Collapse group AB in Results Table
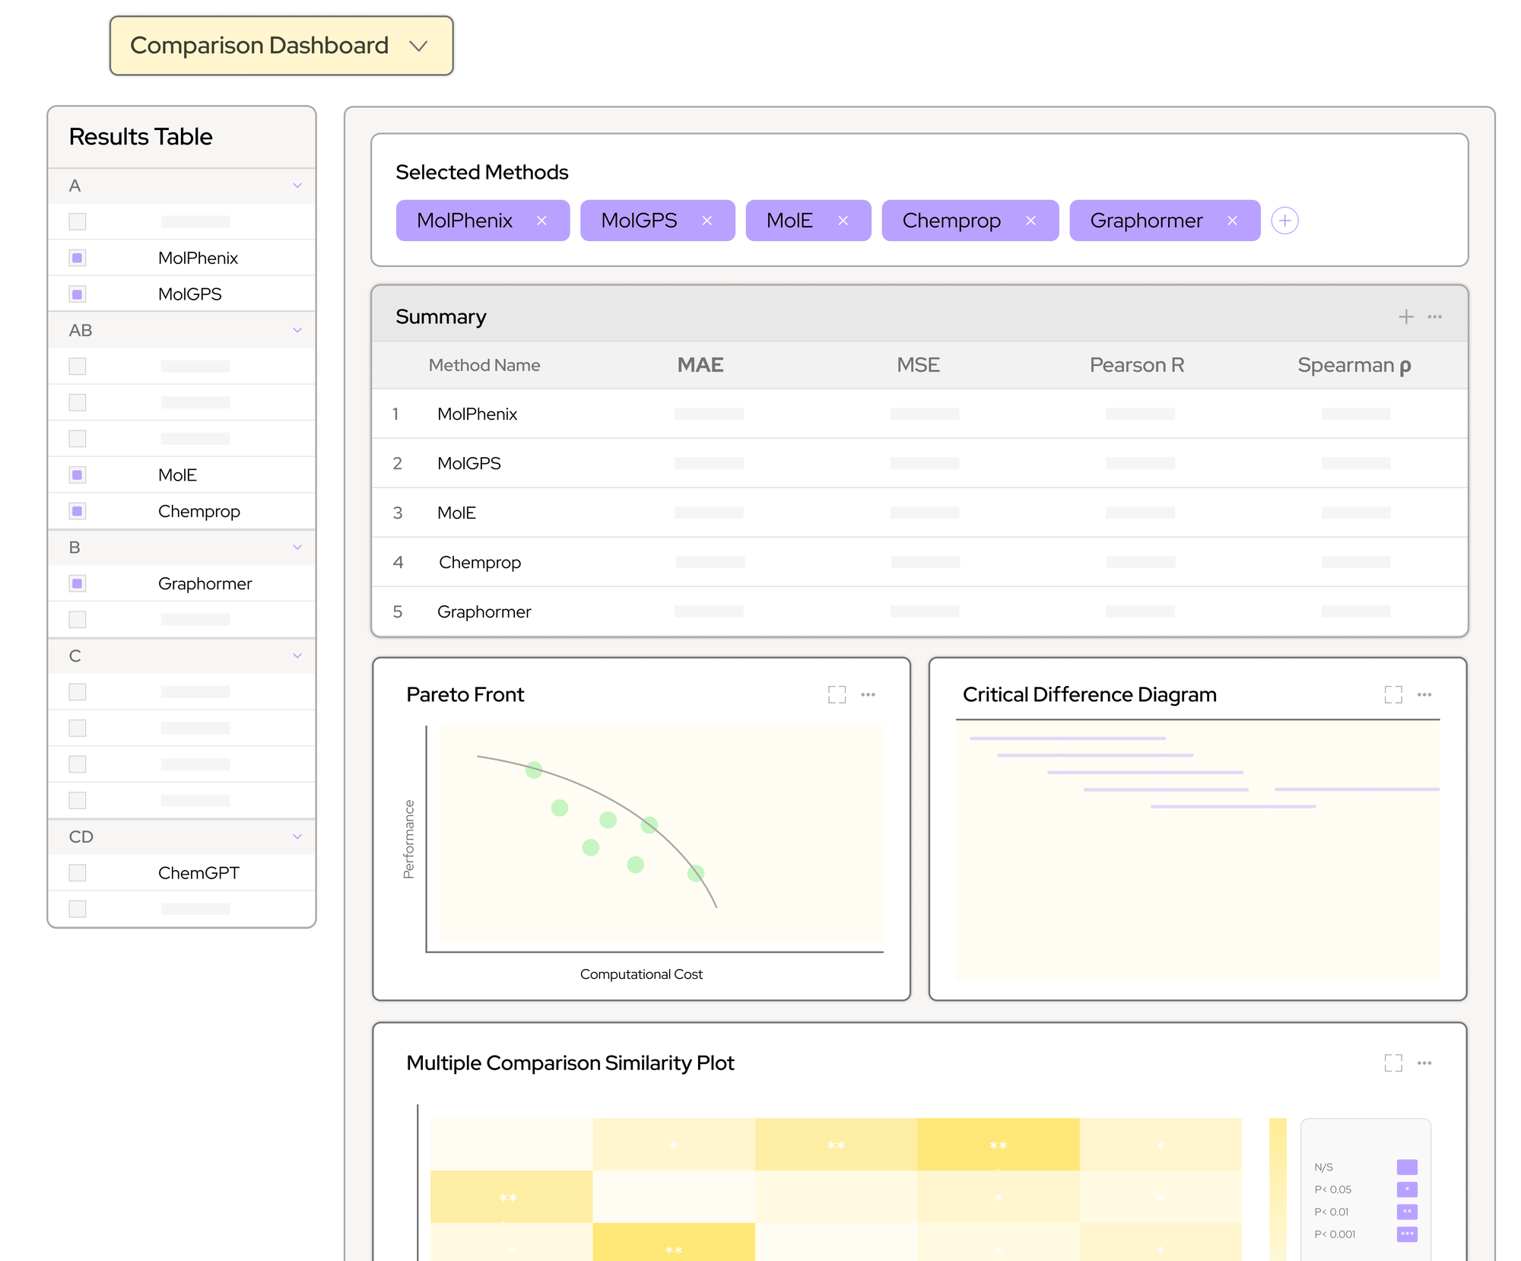Screen dimensions: 1521x1261 297,330
